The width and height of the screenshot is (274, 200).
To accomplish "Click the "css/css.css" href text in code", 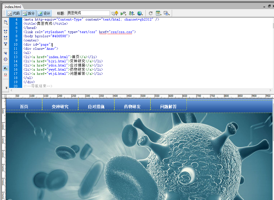I will coord(121,32).
